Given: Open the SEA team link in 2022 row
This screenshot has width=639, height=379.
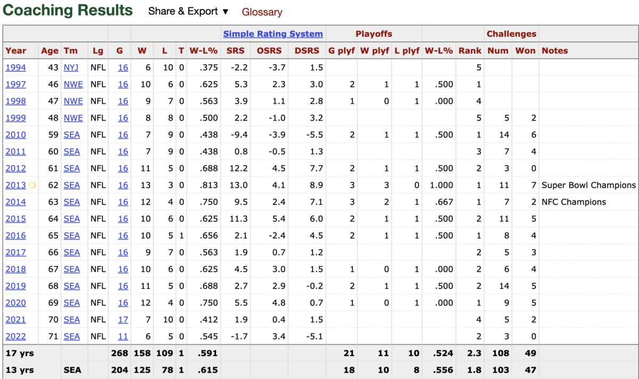Looking at the screenshot, I should click(71, 336).
